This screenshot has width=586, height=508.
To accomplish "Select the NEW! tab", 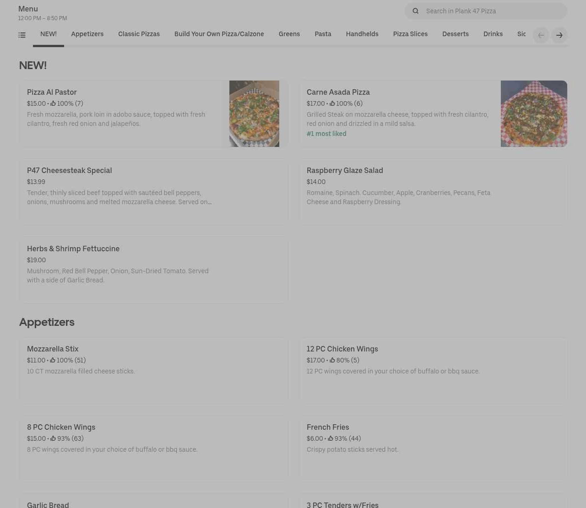I will pos(49,34).
